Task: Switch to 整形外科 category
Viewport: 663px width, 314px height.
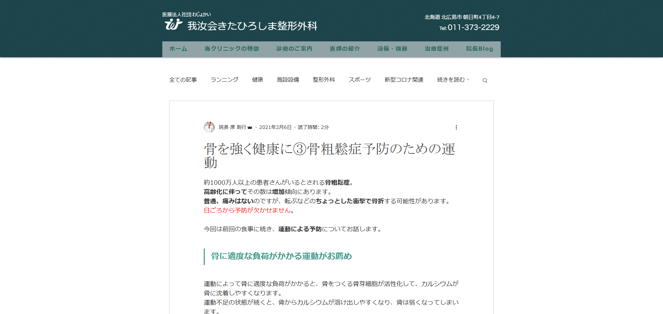Action: point(324,80)
